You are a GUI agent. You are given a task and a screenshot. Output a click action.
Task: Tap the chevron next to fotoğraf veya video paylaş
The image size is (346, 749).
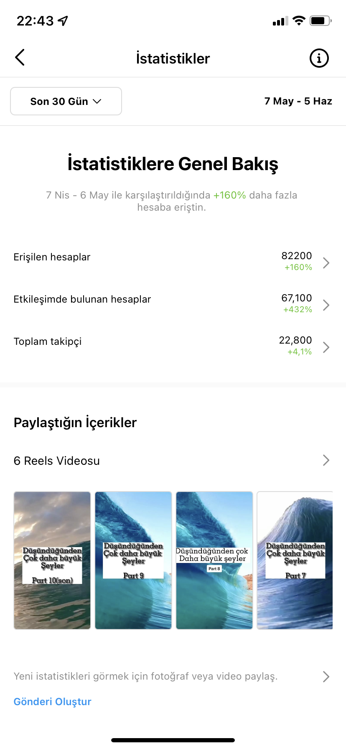point(326,677)
